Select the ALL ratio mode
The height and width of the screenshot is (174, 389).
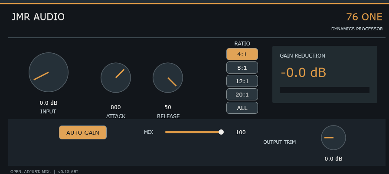242,108
